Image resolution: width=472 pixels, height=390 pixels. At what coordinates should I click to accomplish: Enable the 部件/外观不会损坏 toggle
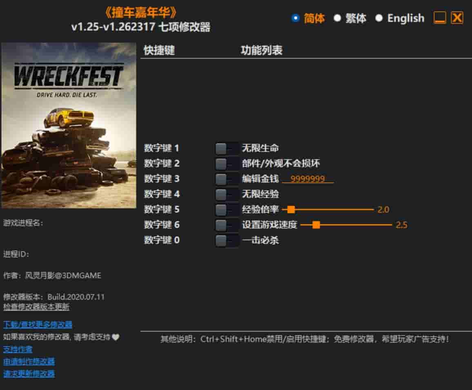coord(227,164)
